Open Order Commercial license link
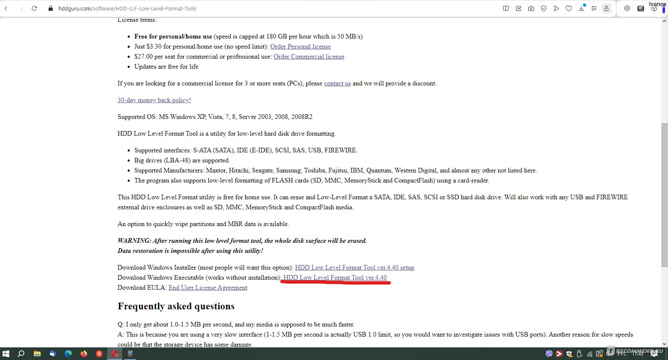The width and height of the screenshot is (668, 360). coord(309,57)
